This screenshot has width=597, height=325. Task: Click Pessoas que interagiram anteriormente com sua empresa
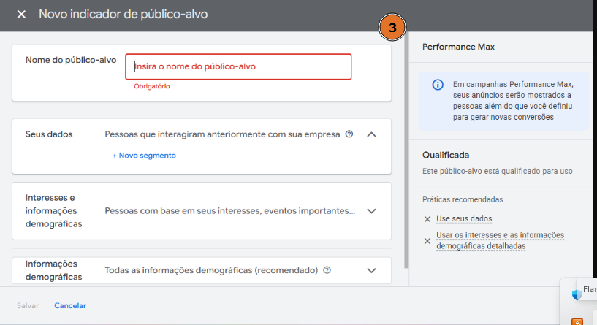coord(222,134)
